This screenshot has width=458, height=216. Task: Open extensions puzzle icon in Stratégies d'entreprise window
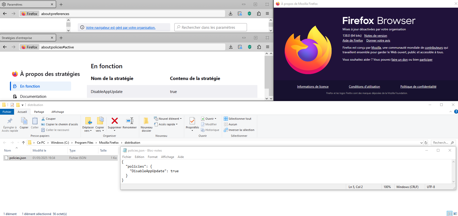[x=259, y=47]
